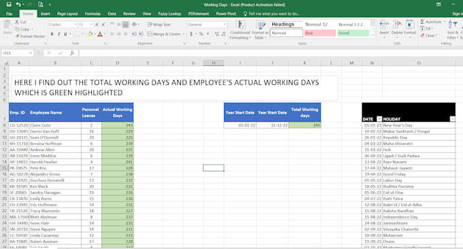463x249 pixels.
Task: Click the Center horizontal alignment icon
Action: pos(118,34)
